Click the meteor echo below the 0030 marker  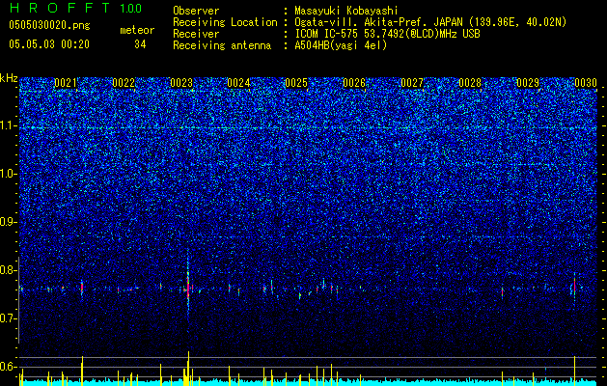click(x=574, y=289)
